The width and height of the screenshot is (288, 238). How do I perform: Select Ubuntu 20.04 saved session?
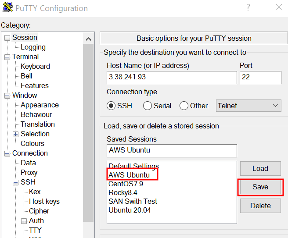(130, 210)
